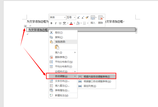Toggle Italic formatting in mini toolbar
Viewport: 158px width, 107px height.
pos(56,23)
